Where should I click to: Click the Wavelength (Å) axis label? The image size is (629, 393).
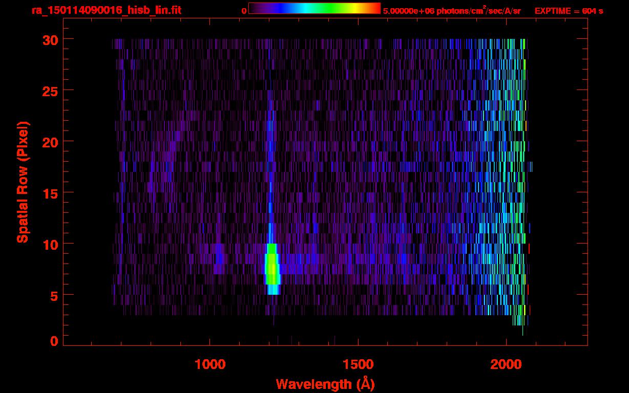pyautogui.click(x=325, y=384)
